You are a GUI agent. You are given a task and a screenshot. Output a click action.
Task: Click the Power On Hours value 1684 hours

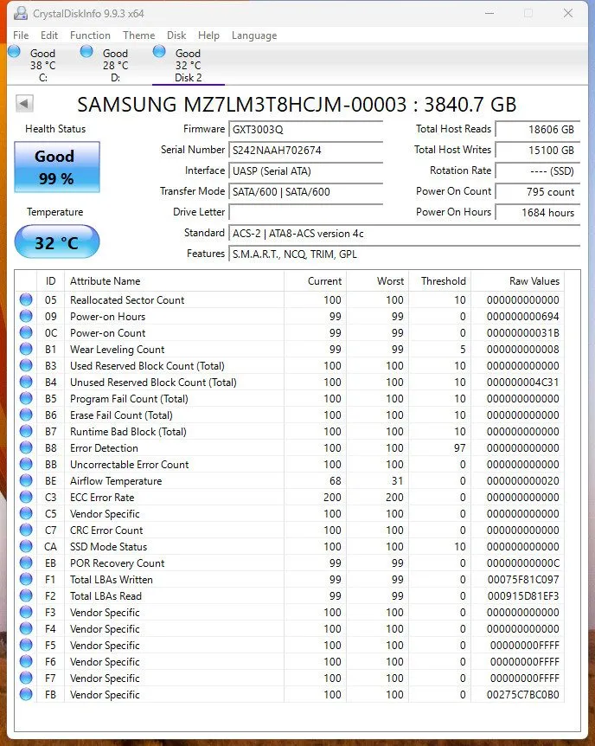tap(537, 213)
